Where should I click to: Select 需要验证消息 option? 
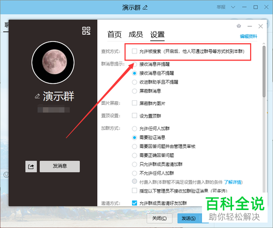[x=134, y=137]
